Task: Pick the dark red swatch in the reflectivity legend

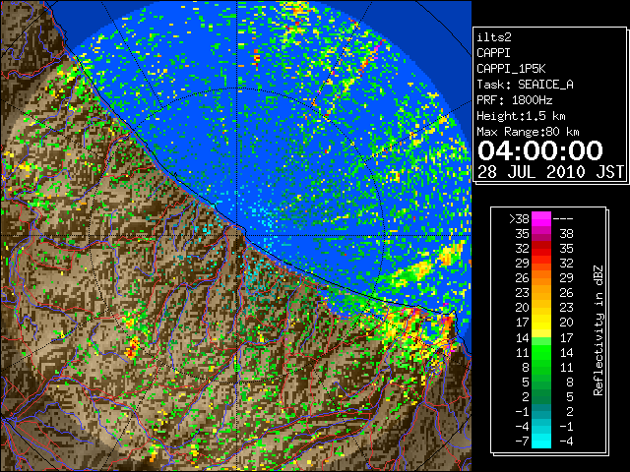Action: coord(541,245)
